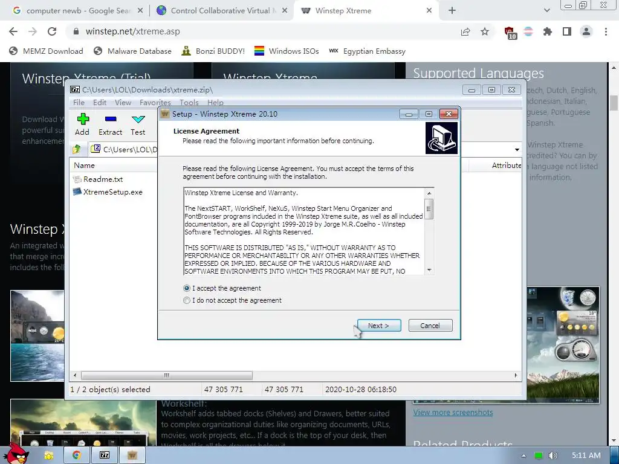Click the license text scrollbar thumb
The width and height of the screenshot is (619, 464).
pyautogui.click(x=429, y=208)
